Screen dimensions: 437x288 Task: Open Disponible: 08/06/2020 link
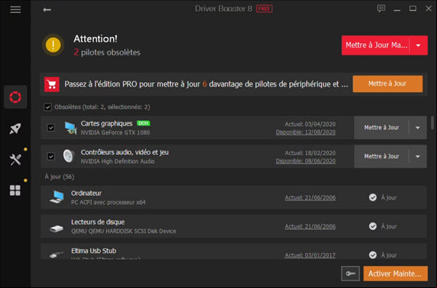pos(305,161)
